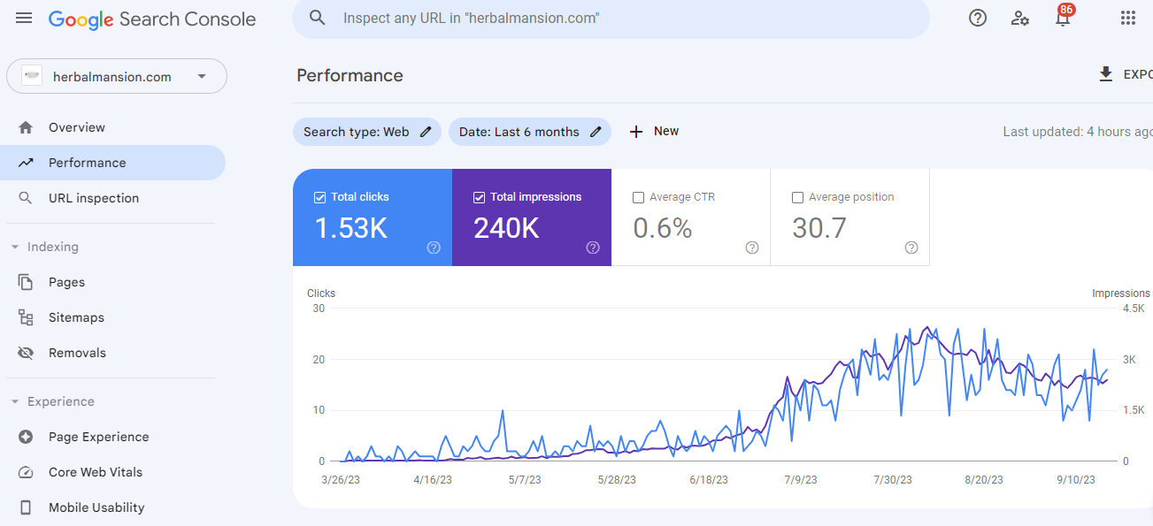Uncheck the Total impressions checkbox
The height and width of the screenshot is (526, 1153).
(480, 197)
